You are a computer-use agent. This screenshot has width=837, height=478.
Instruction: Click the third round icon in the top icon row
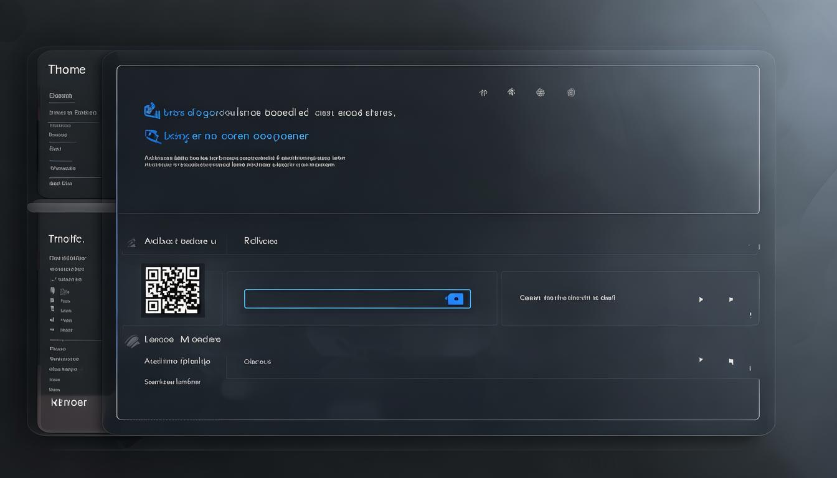[541, 93]
